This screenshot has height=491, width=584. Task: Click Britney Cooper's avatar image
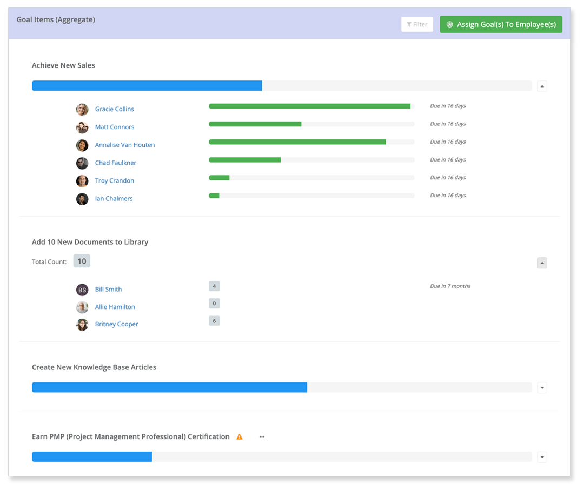(82, 325)
